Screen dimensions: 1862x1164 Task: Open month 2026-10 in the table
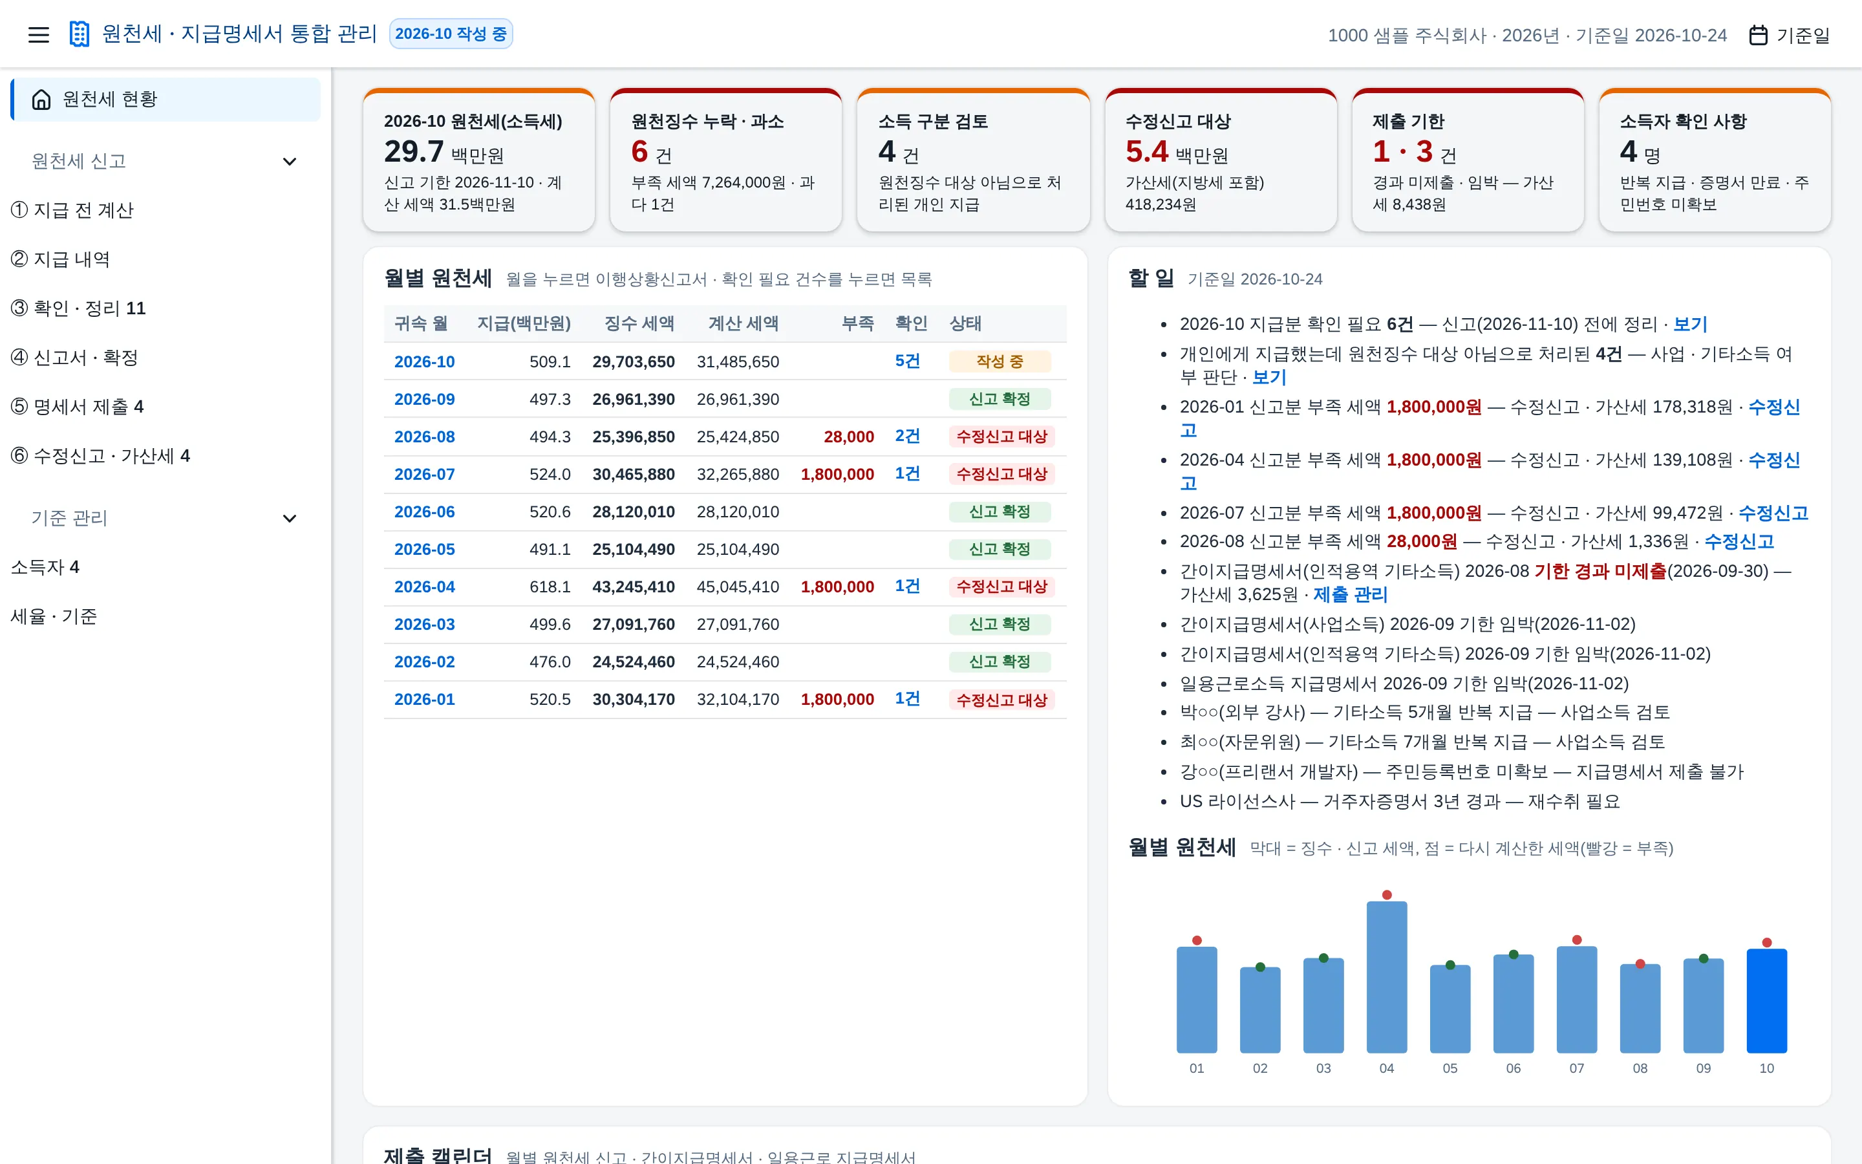pyautogui.click(x=425, y=362)
